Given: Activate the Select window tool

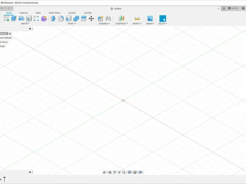Looking at the screenshot, I should pos(163,18).
